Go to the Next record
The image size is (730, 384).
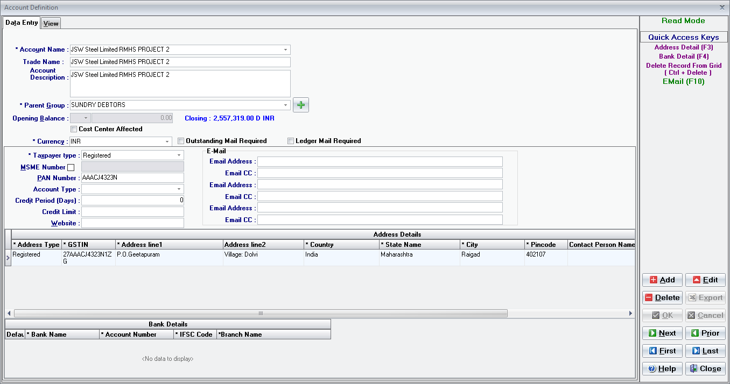(x=662, y=333)
